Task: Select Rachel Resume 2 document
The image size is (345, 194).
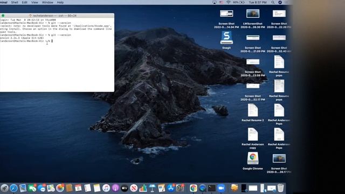Action: click(x=253, y=113)
